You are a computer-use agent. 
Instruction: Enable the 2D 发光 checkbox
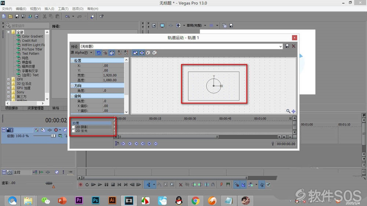click(x=73, y=131)
